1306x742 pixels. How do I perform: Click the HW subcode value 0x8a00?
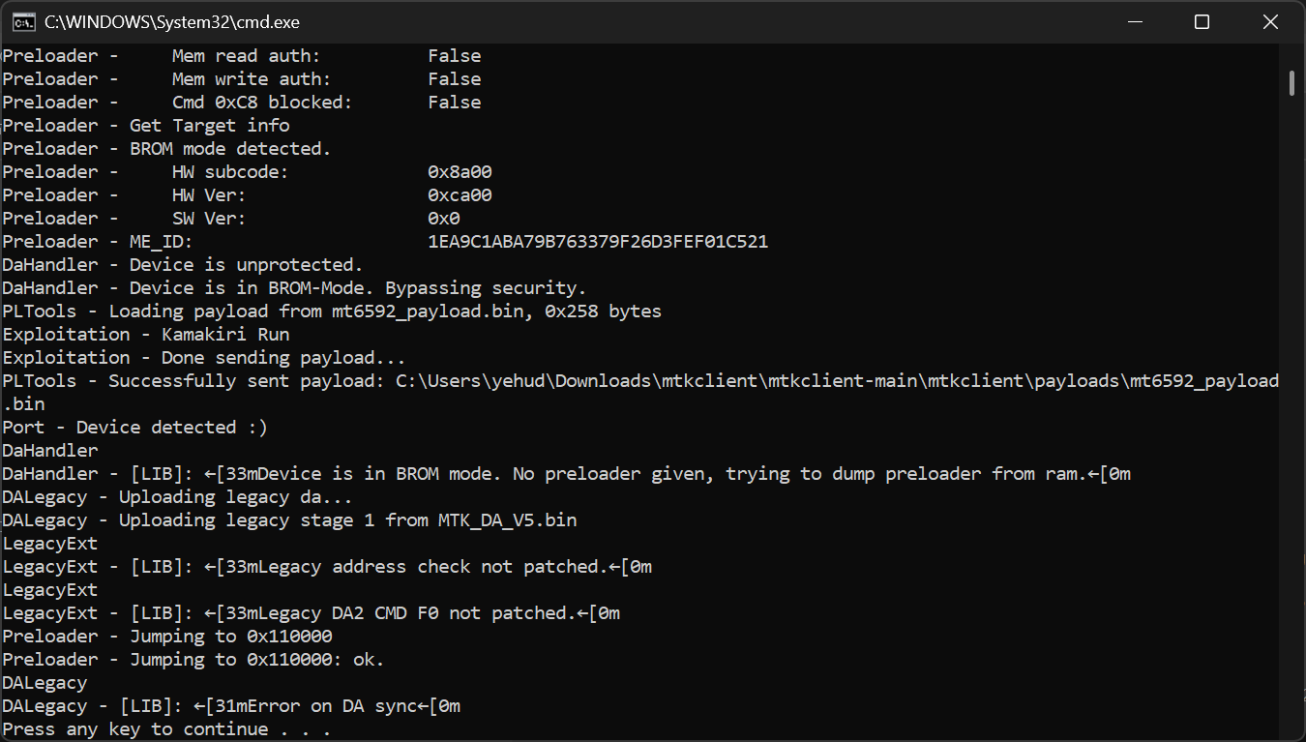pos(460,172)
